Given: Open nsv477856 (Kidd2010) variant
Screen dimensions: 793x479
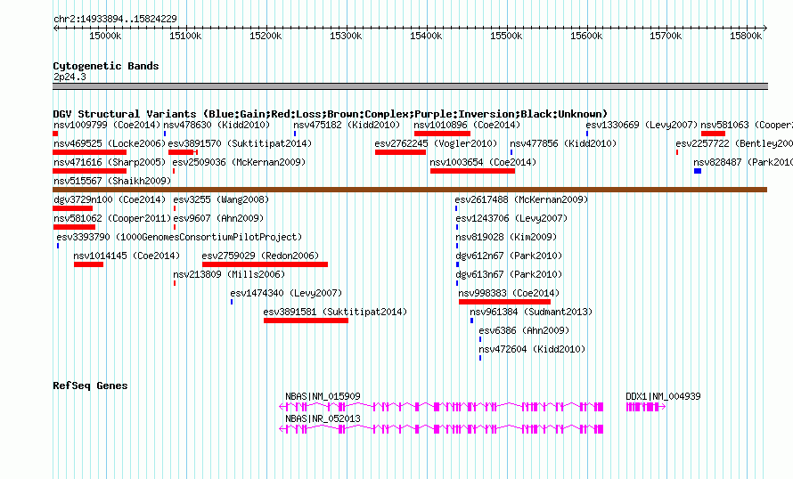Looking at the screenshot, I should coord(563,143).
